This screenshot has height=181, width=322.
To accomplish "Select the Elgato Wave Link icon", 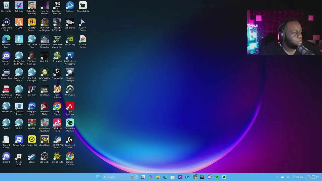I will (6, 25).
